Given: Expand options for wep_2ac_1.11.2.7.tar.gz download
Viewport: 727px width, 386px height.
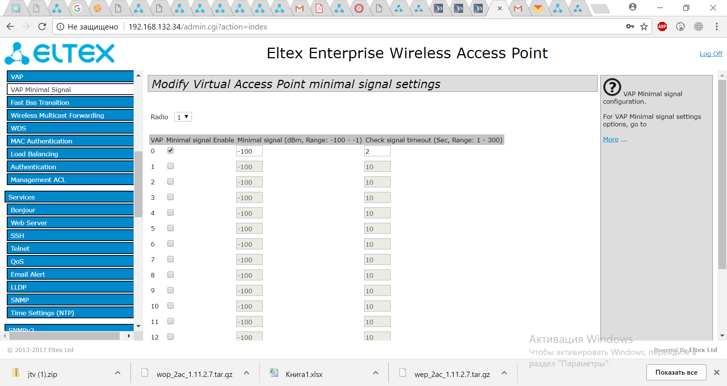Looking at the screenshot, I should (x=504, y=373).
